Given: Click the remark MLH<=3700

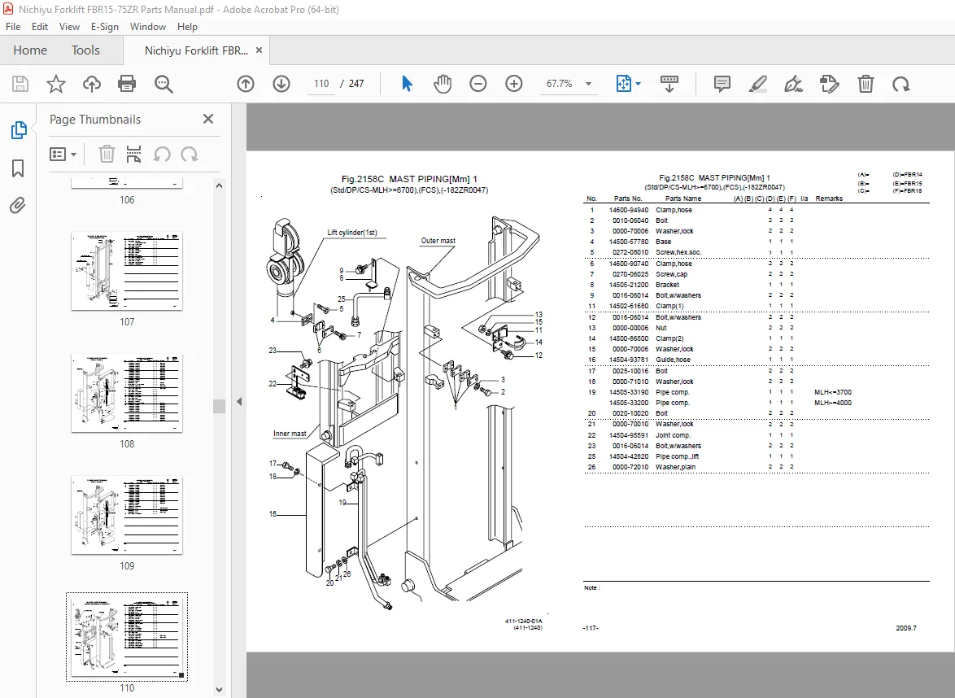Looking at the screenshot, I should coord(833,392).
